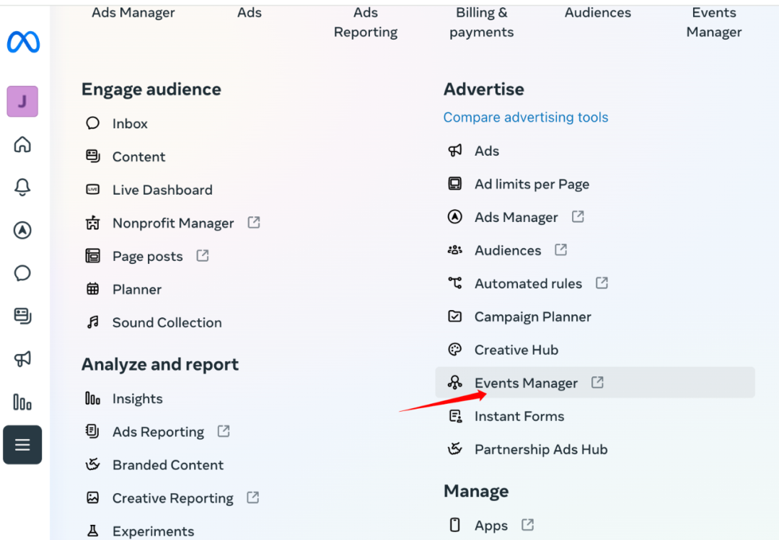The width and height of the screenshot is (779, 540).
Task: Click the palette icon for Creative Hub
Action: pos(454,349)
